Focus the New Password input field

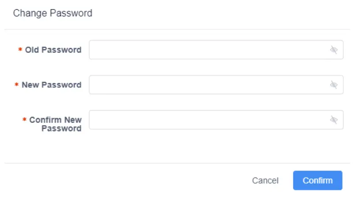pyautogui.click(x=208, y=85)
